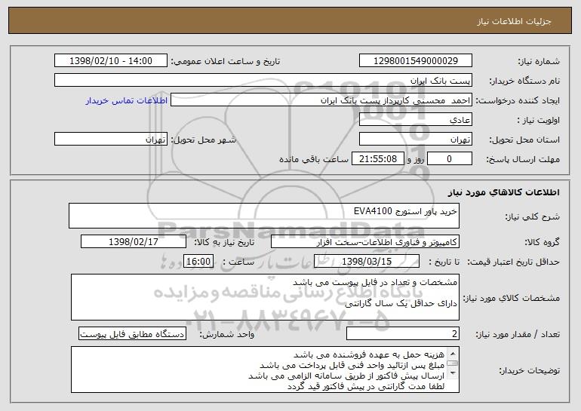The image size is (581, 411).
Task: Click the buyer notes text area
Action: 265,370
